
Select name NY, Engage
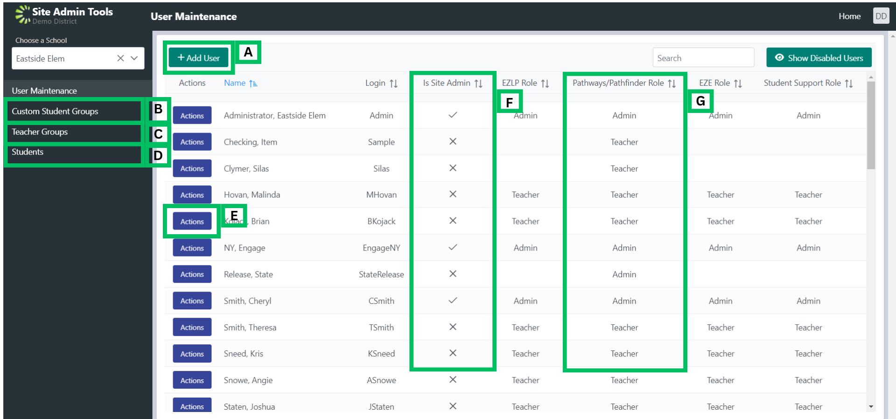[x=245, y=248]
